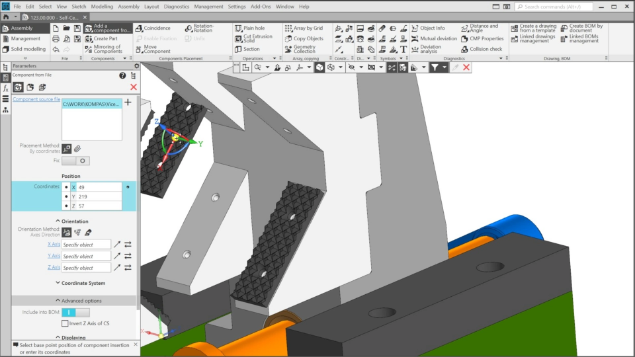Screen dimensions: 635x357
Task: Open the selection filter dropdown arrow
Action: pyautogui.click(x=444, y=67)
